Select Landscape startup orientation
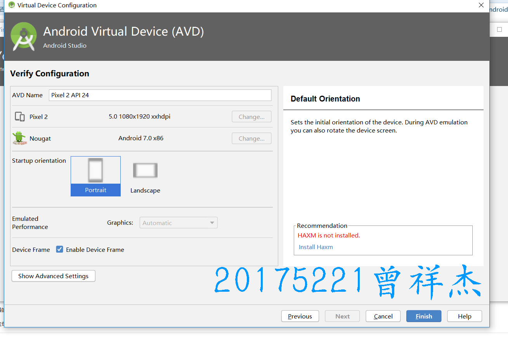This screenshot has height=339, width=508. (145, 176)
